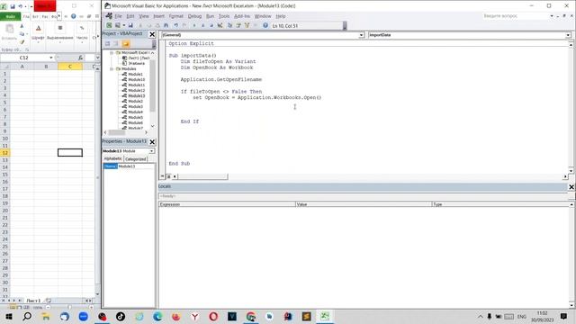Image resolution: width=576 pixels, height=324 pixels.
Task: Click Excel Save icon in quick access toolbar
Action: pos(13,6)
